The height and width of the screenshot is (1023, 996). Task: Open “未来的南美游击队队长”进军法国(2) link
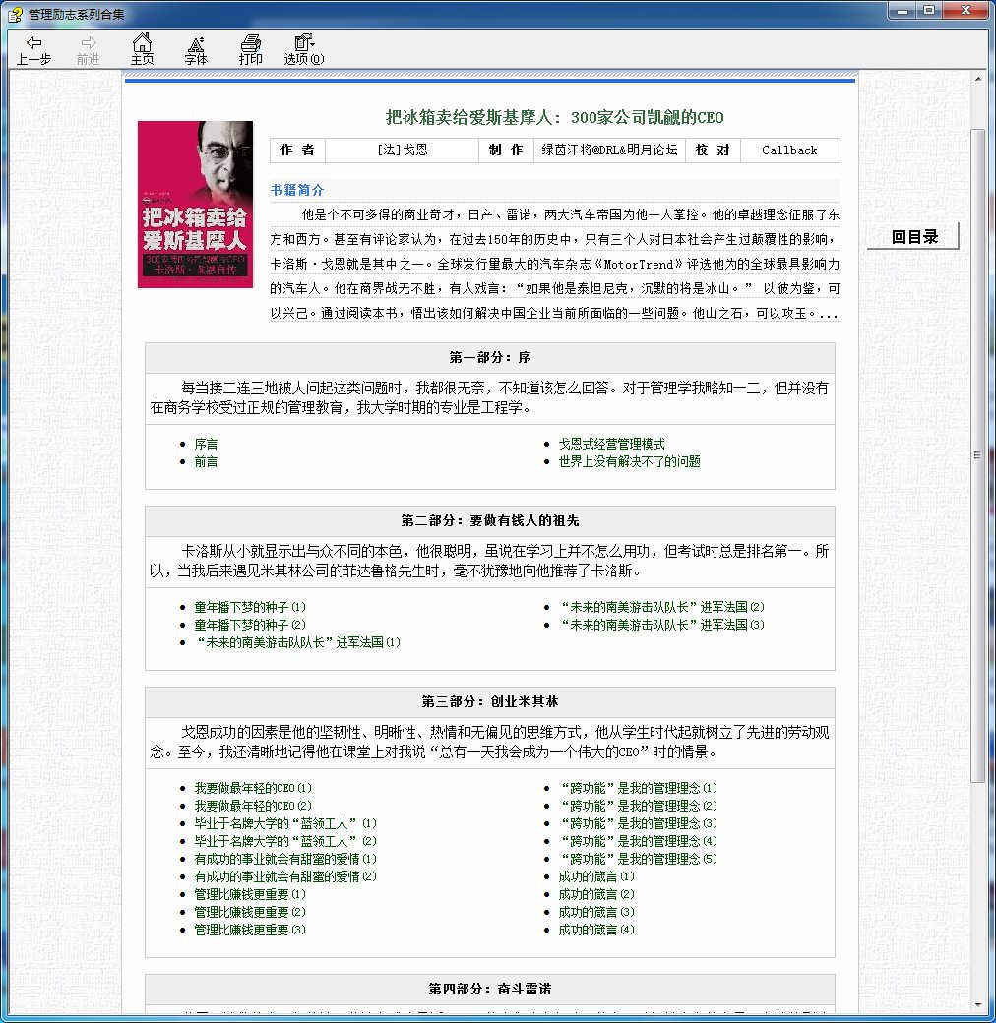tap(661, 607)
